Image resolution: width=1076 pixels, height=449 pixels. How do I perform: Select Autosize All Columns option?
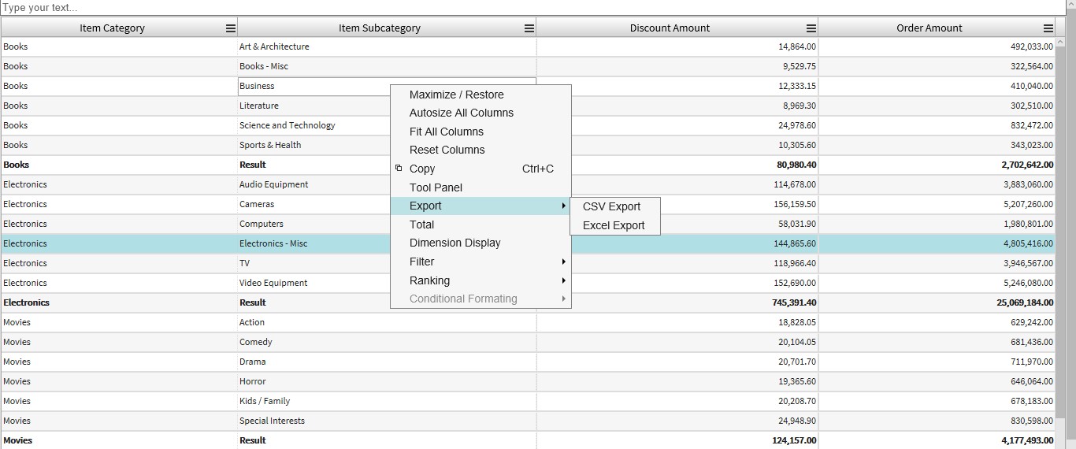461,113
